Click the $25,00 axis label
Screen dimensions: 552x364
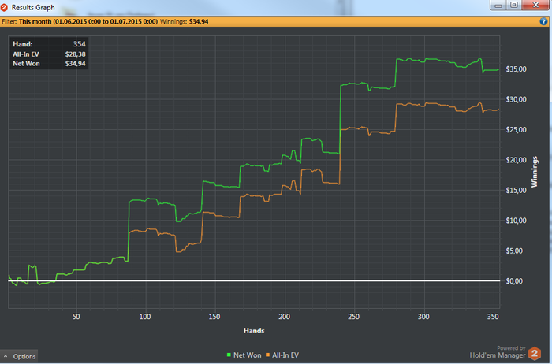[516, 130]
